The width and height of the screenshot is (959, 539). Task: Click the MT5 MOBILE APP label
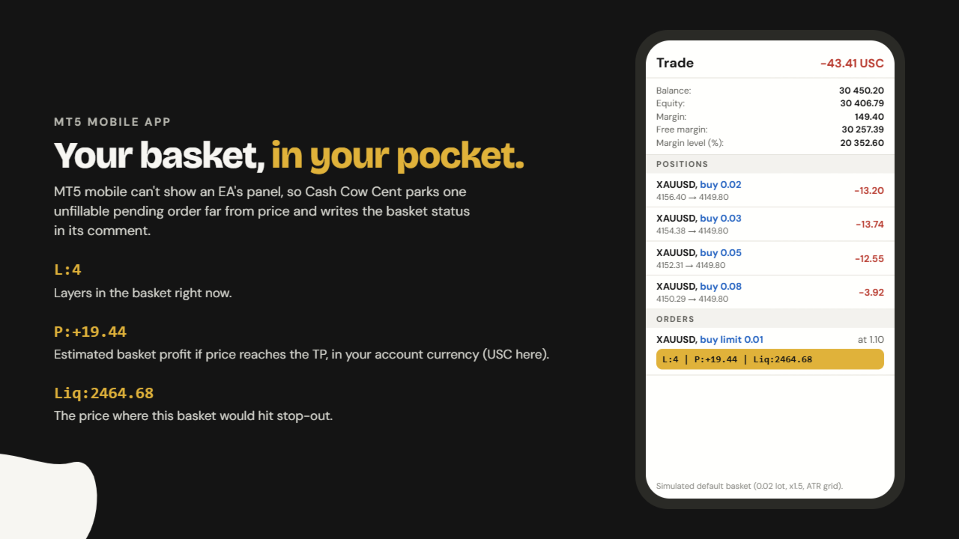pos(112,122)
